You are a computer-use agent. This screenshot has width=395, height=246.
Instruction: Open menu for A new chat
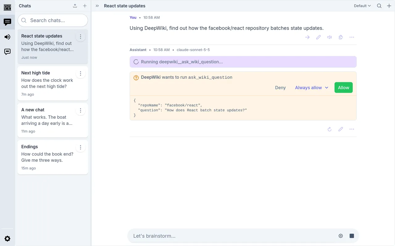tap(81, 110)
